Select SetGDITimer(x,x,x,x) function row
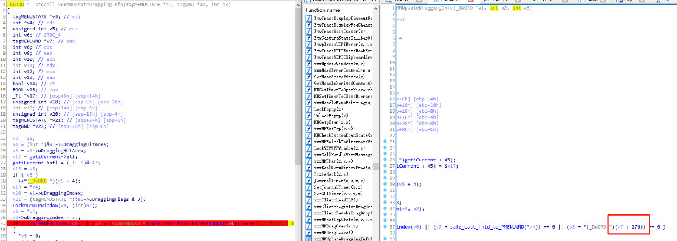677x241 pixels. click(339, 194)
